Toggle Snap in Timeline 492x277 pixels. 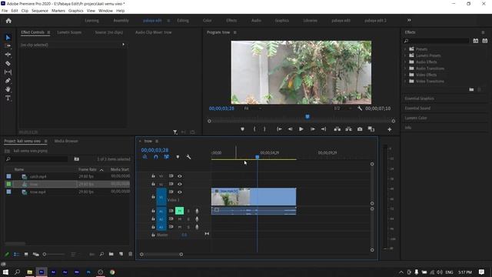click(156, 157)
